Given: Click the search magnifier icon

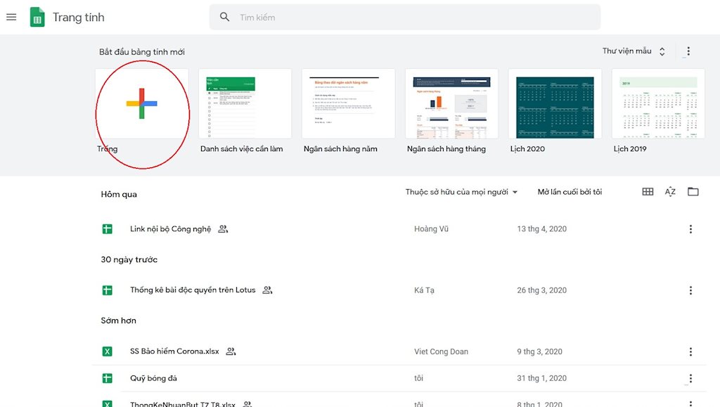Looking at the screenshot, I should click(224, 16).
